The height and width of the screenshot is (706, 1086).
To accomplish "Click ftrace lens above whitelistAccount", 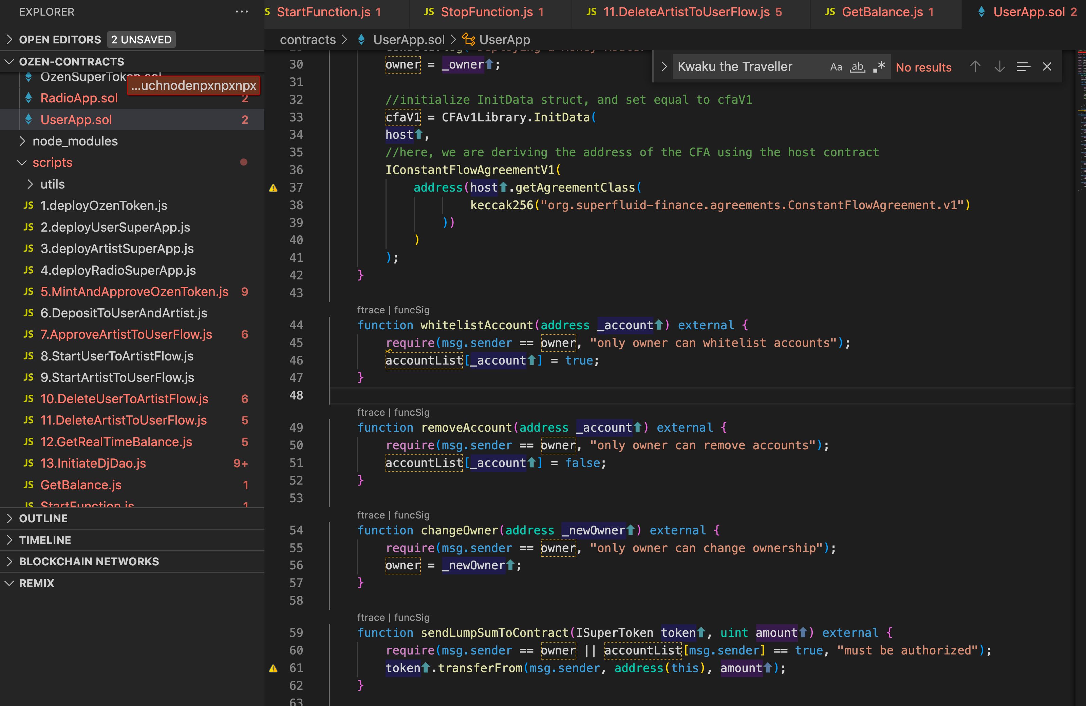I will click(371, 310).
